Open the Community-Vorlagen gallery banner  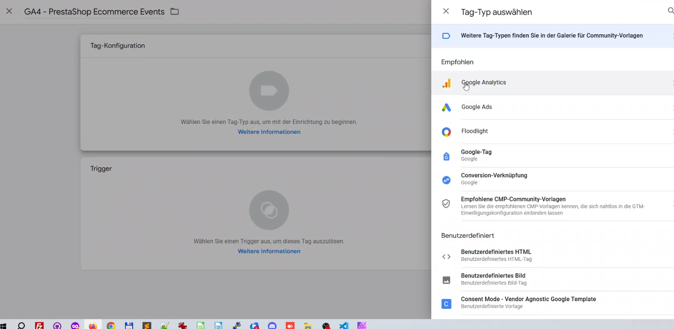(552, 36)
